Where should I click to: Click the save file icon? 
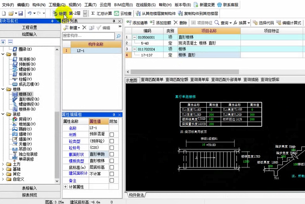(20, 13)
